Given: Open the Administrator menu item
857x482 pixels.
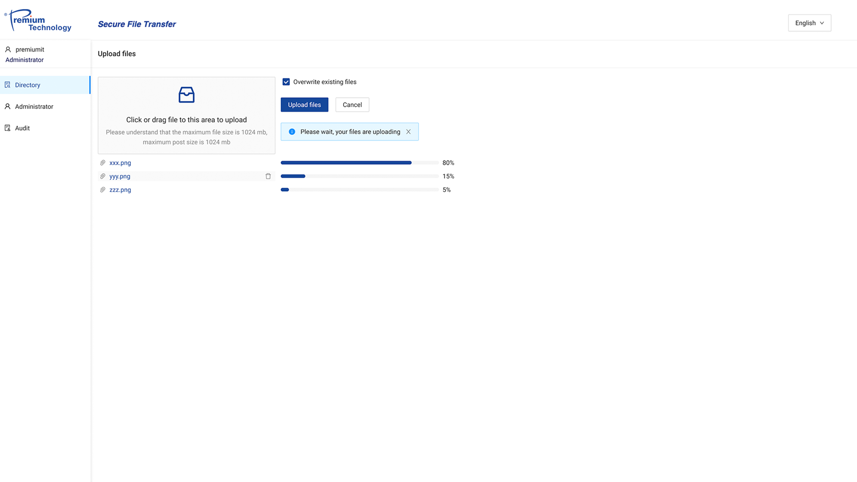Looking at the screenshot, I should [45, 106].
